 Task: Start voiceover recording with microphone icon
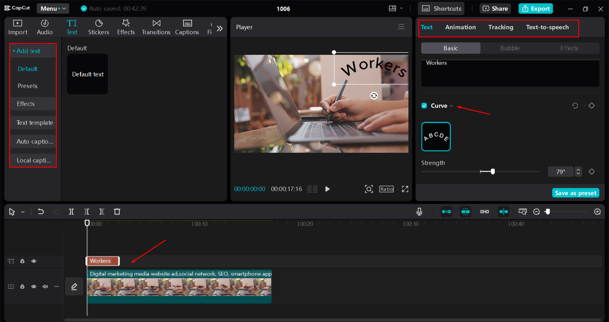tap(420, 212)
